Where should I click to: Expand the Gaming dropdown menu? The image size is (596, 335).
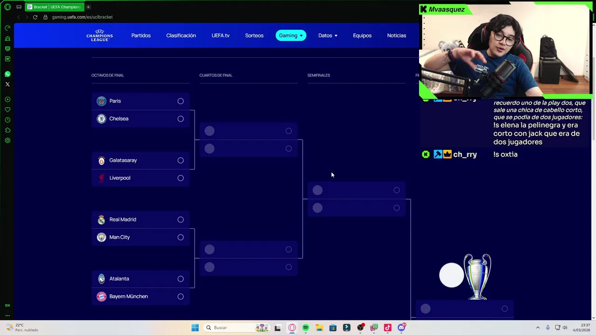coord(291,35)
